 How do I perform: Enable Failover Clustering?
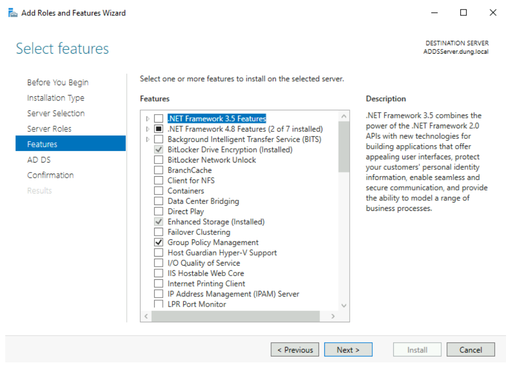click(x=158, y=232)
